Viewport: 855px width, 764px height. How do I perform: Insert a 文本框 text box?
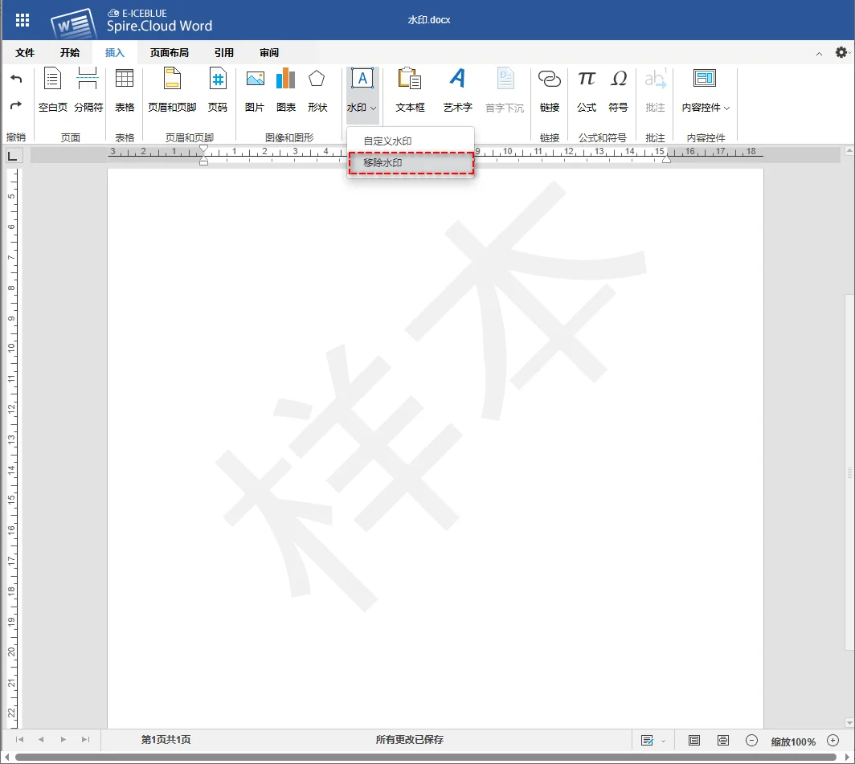tap(410, 89)
